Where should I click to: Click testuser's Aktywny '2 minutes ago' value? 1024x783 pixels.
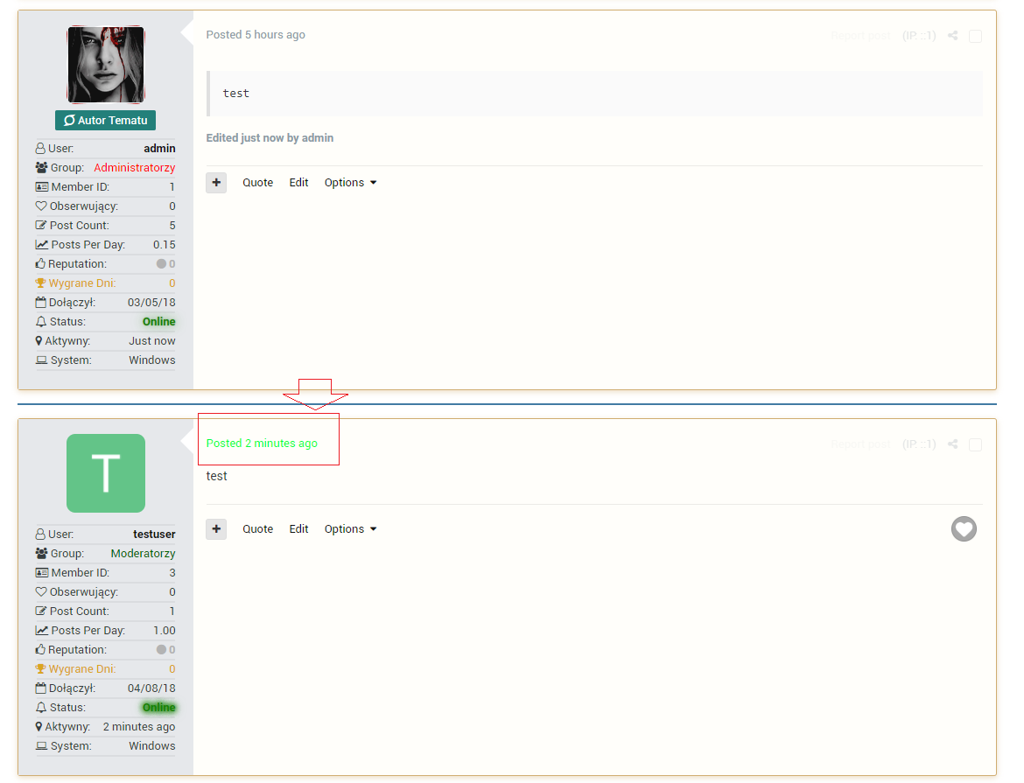click(x=139, y=727)
